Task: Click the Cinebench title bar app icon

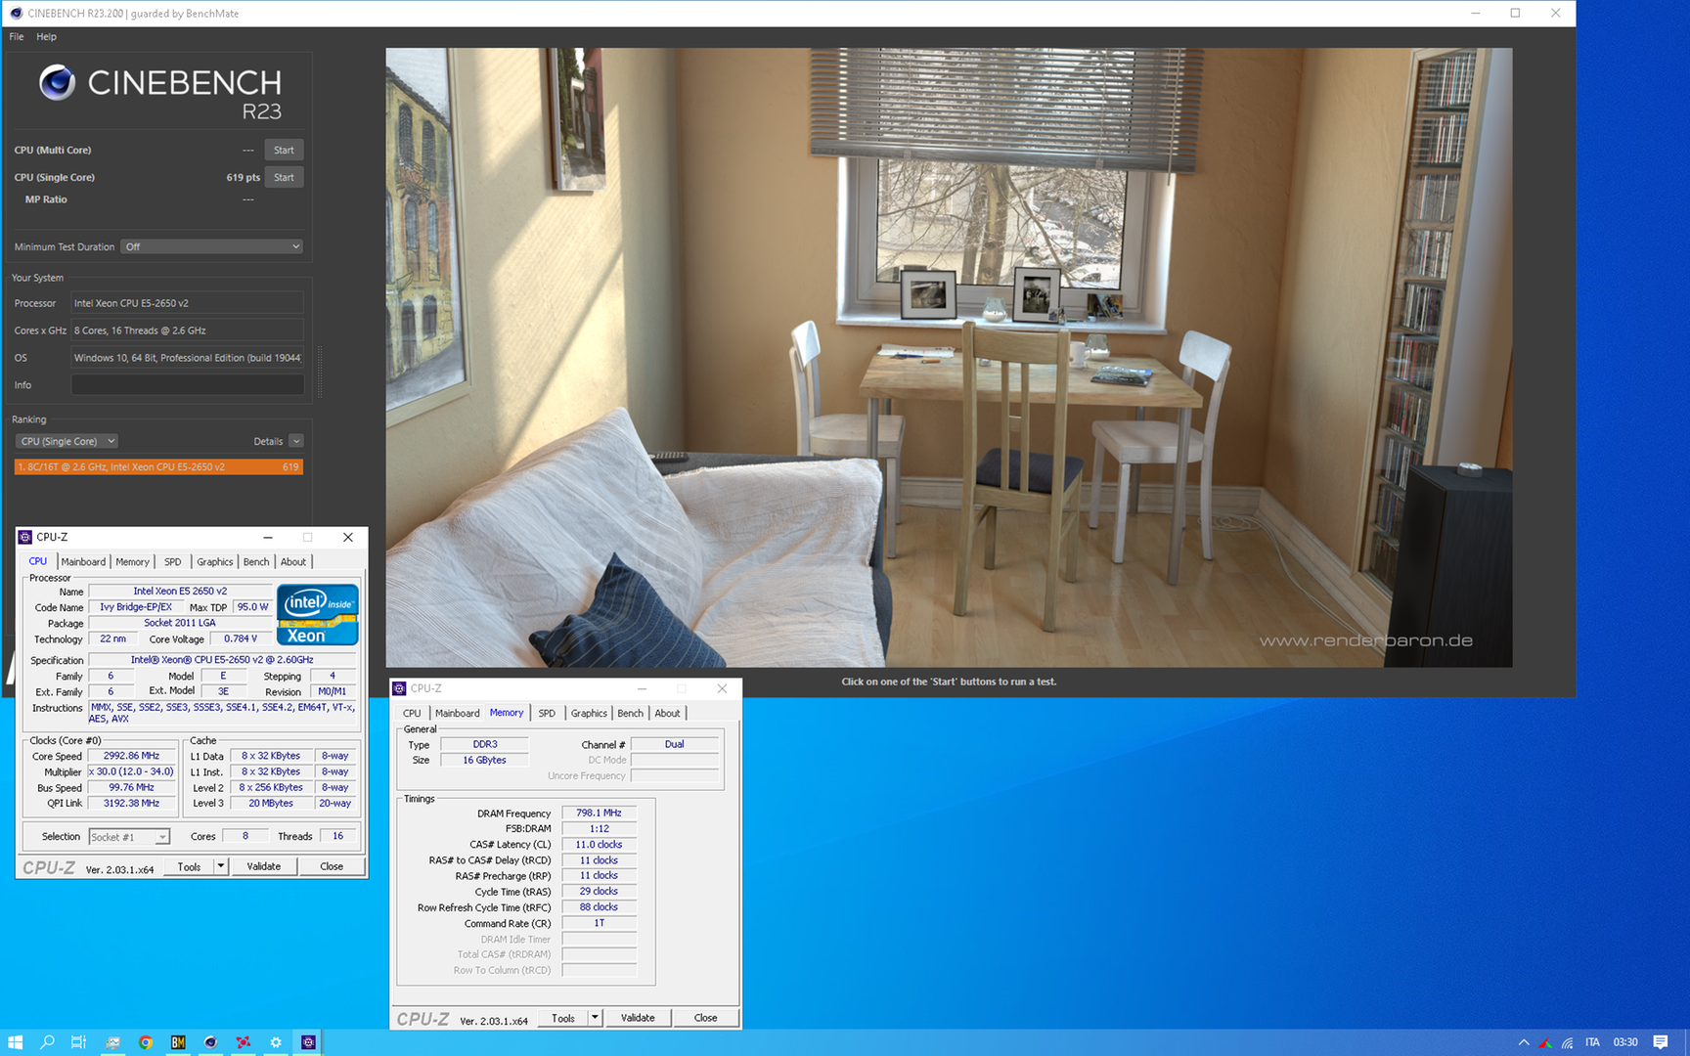Action: pos(16,13)
